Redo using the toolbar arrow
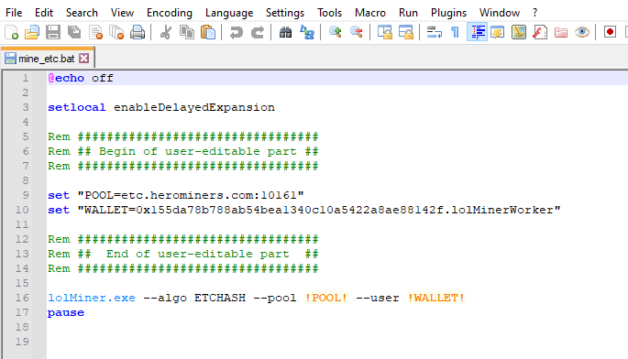The height and width of the screenshot is (359, 628). click(x=257, y=32)
